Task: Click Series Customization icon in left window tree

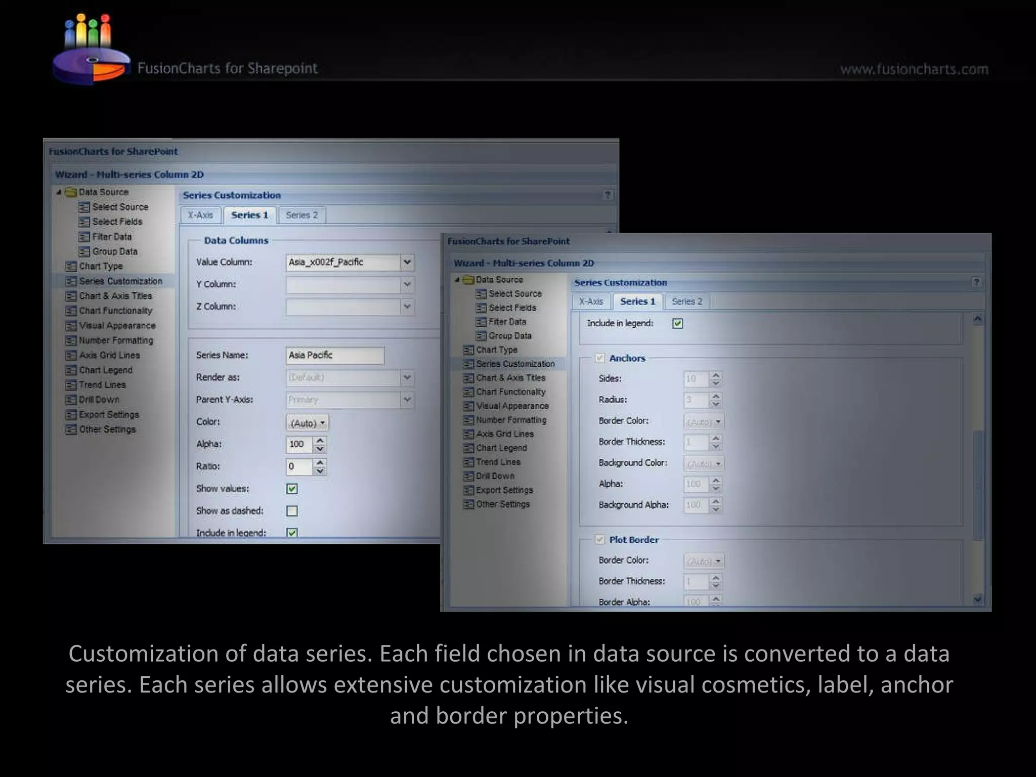Action: (x=71, y=281)
